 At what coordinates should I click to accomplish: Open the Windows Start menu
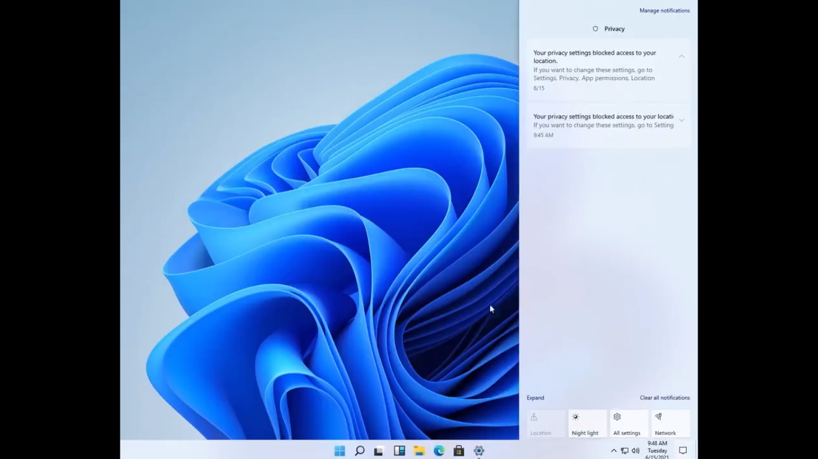(x=340, y=451)
